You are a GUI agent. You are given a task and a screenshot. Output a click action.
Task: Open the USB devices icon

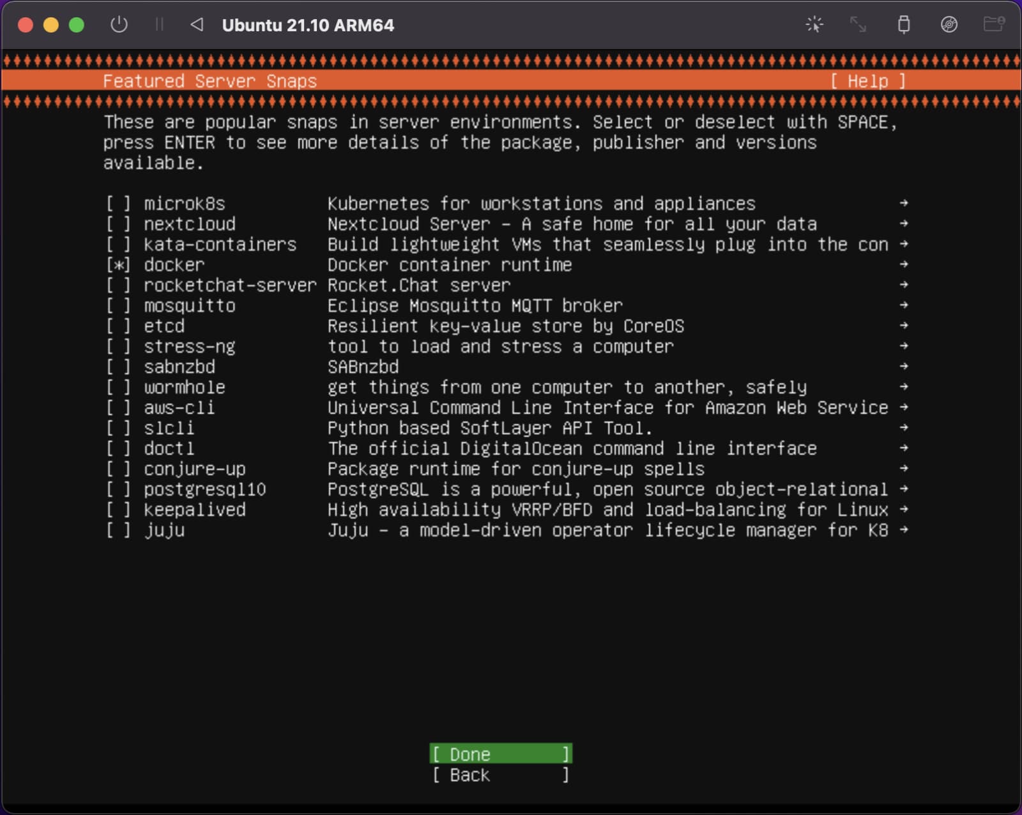pos(904,25)
